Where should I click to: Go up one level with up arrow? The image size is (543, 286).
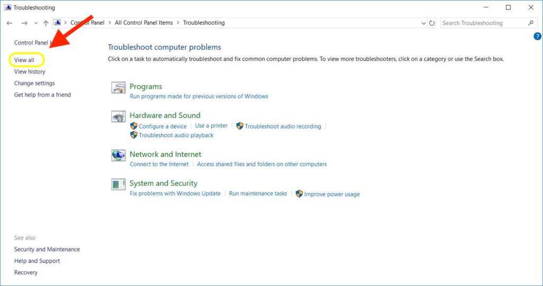(46, 23)
